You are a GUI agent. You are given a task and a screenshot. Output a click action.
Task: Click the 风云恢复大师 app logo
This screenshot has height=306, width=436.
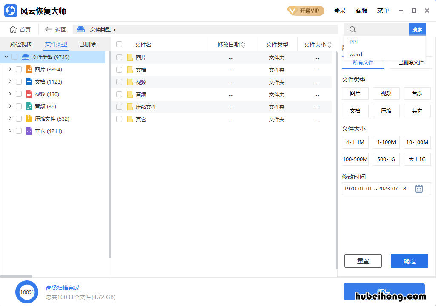[x=11, y=11]
